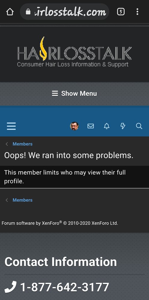Click the chevron beside bottom Members link

pyautogui.click(x=7, y=200)
